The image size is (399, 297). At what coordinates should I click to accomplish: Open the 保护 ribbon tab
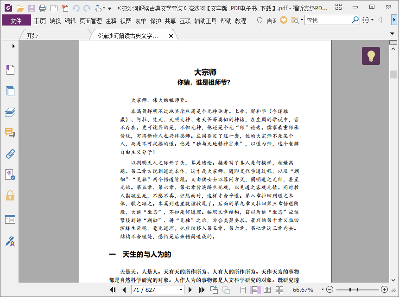[156, 20]
